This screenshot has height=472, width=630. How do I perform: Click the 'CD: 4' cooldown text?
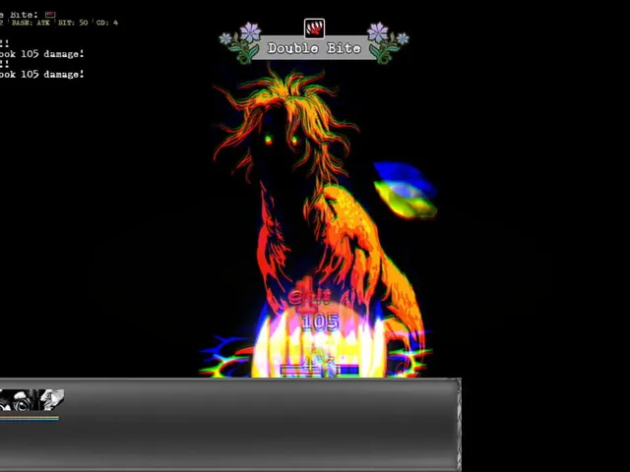coord(107,23)
